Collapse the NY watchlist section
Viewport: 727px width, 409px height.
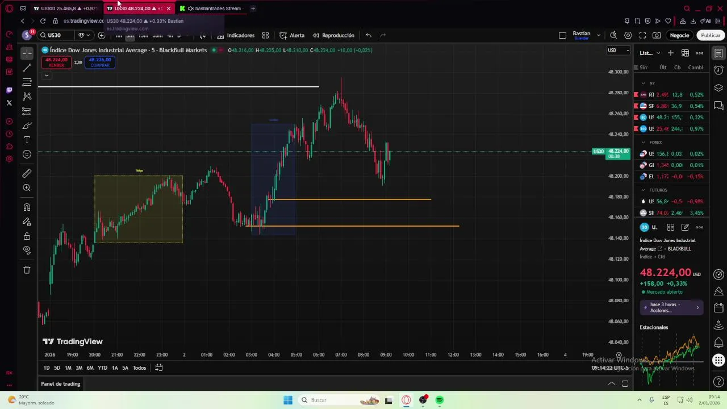click(644, 84)
